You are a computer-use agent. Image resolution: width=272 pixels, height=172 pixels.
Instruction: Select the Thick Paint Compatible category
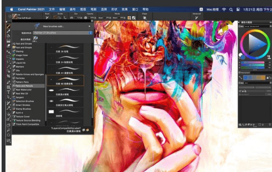pyautogui.click(x=27, y=124)
